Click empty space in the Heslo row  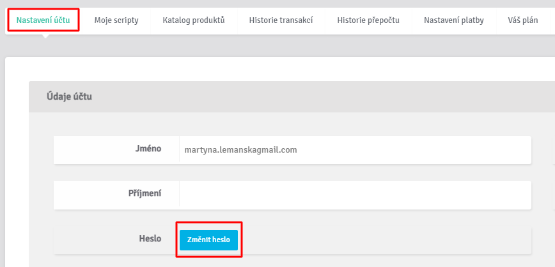pyautogui.click(x=386, y=240)
